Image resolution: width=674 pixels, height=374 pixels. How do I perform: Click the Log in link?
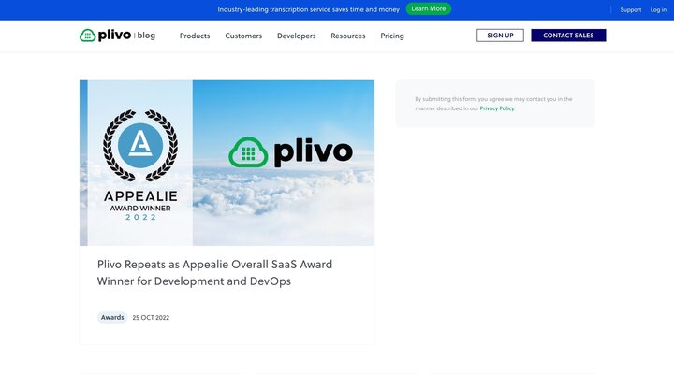658,9
